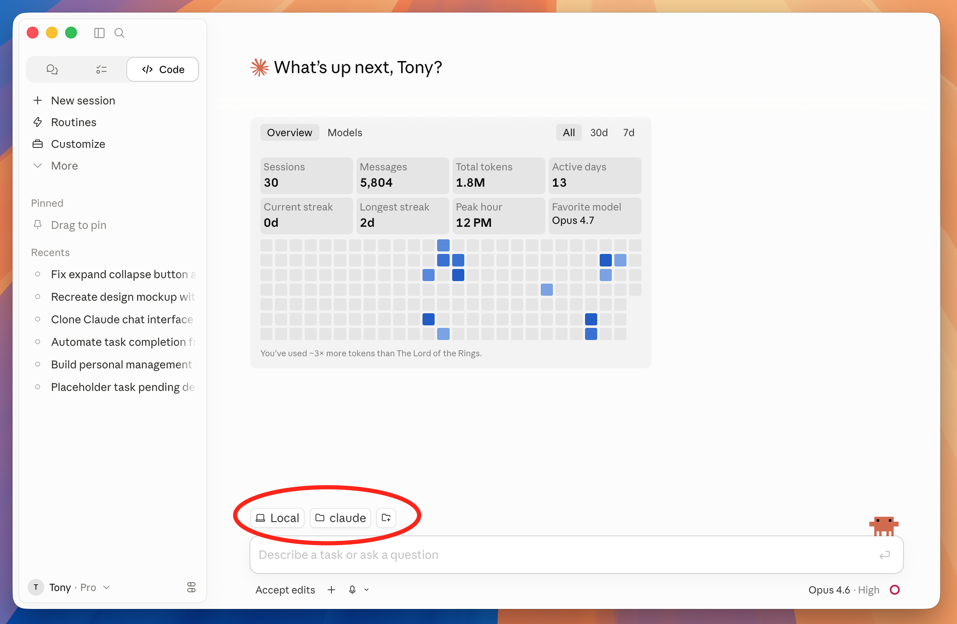Select the 7d time range
957x624 pixels.
629,133
